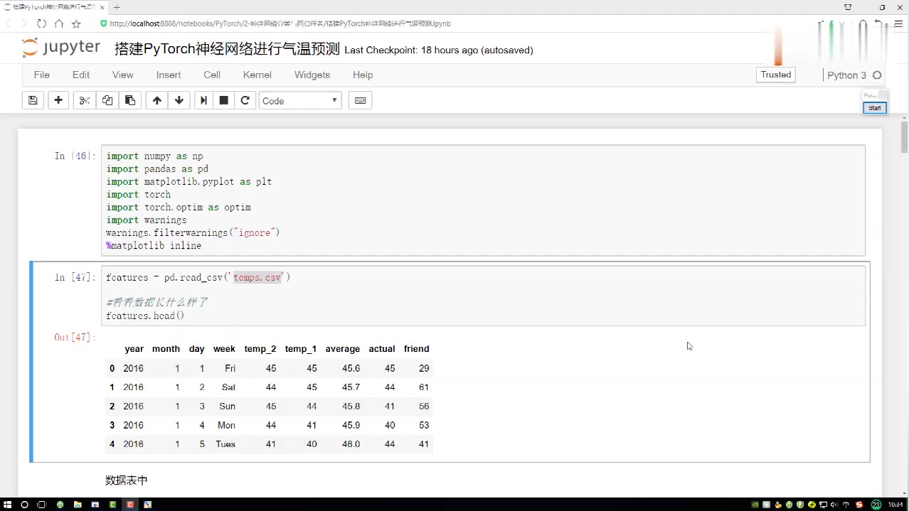Click the small Start button
Viewport: 909px width, 511px height.
[874, 108]
